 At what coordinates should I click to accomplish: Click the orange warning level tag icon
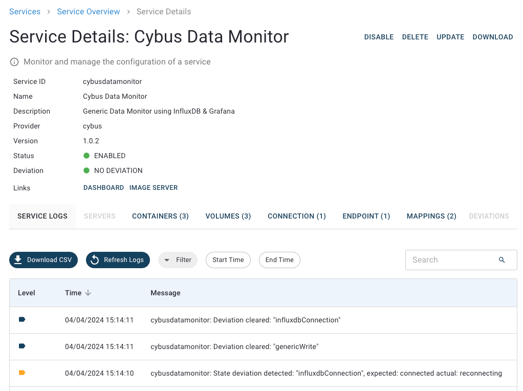coord(22,373)
